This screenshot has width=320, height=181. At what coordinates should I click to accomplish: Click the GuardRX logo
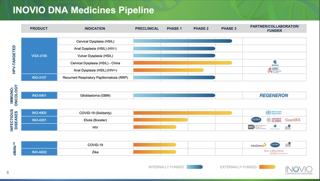click(x=292, y=120)
